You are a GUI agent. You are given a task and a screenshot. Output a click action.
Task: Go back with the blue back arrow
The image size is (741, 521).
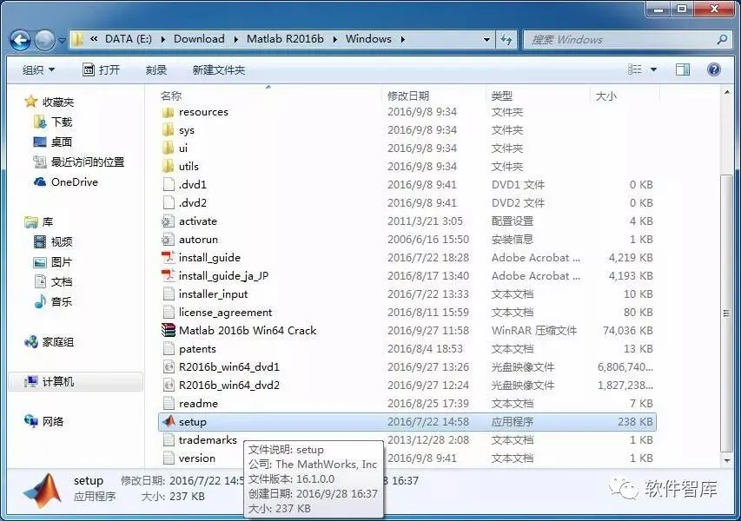click(20, 40)
